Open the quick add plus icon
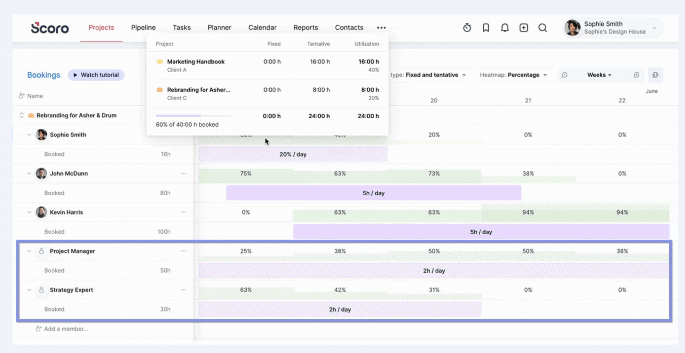 (x=523, y=28)
